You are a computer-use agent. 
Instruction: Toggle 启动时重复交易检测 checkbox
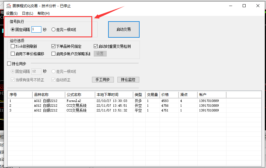point(96,46)
